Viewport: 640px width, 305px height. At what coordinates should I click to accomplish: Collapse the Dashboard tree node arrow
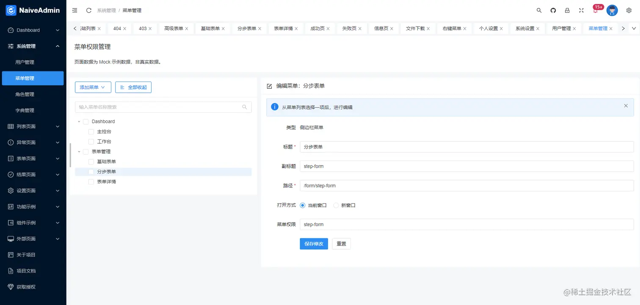79,122
